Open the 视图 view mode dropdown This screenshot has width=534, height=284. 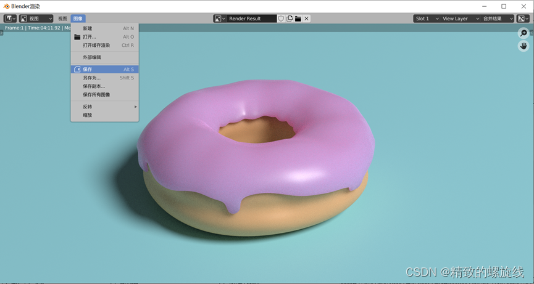[36, 18]
